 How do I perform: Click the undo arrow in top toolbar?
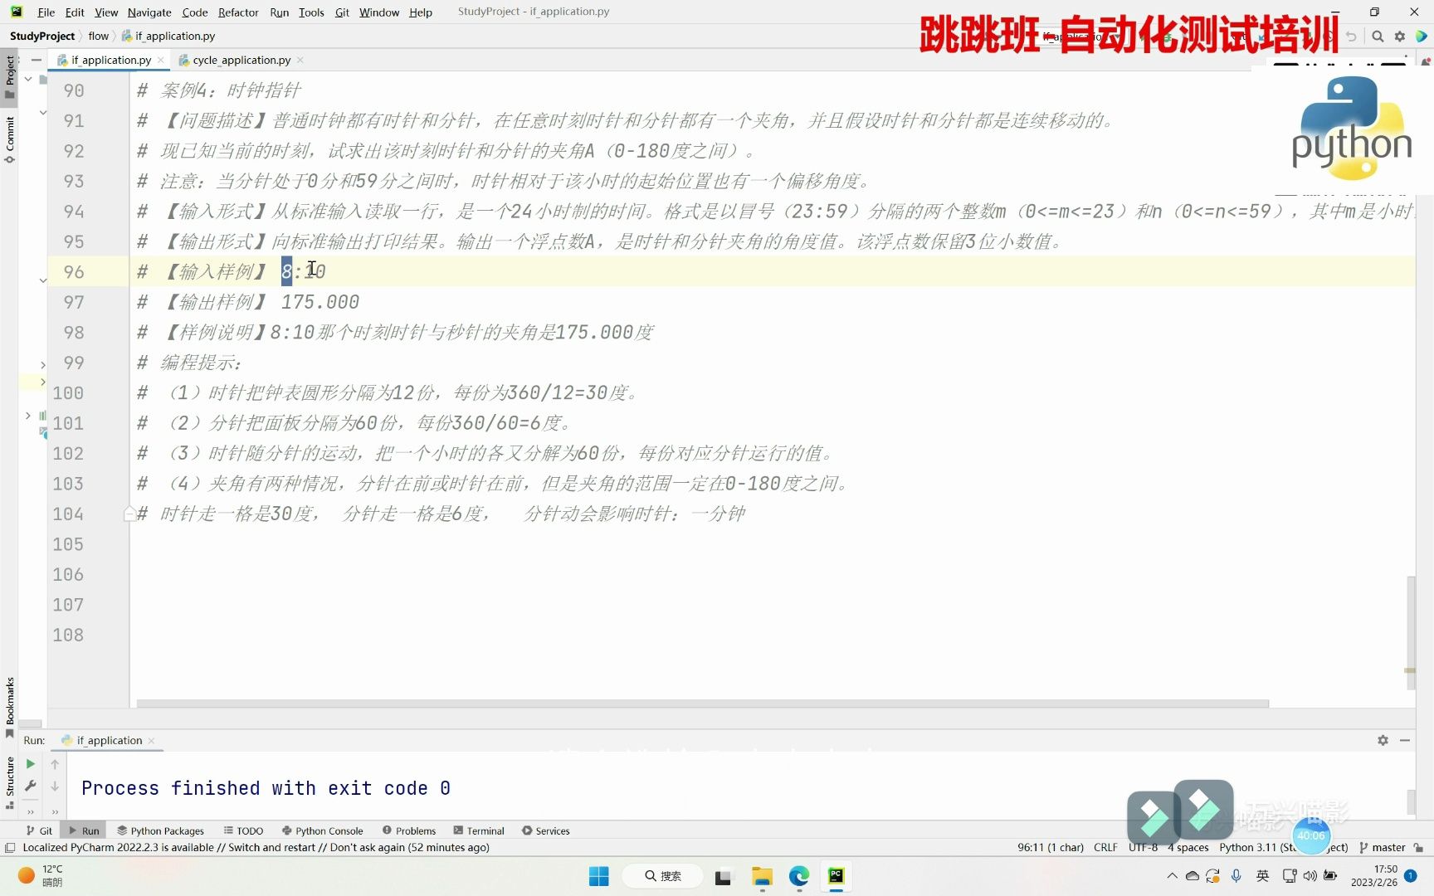pos(1351,37)
